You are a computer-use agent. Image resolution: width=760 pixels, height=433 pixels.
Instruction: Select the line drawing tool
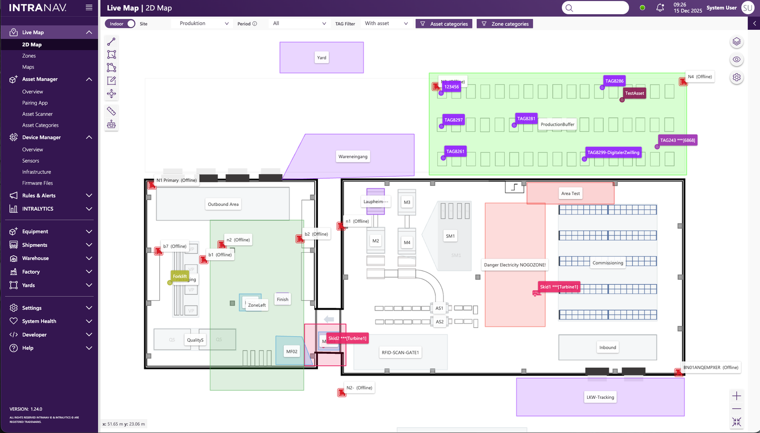111,42
